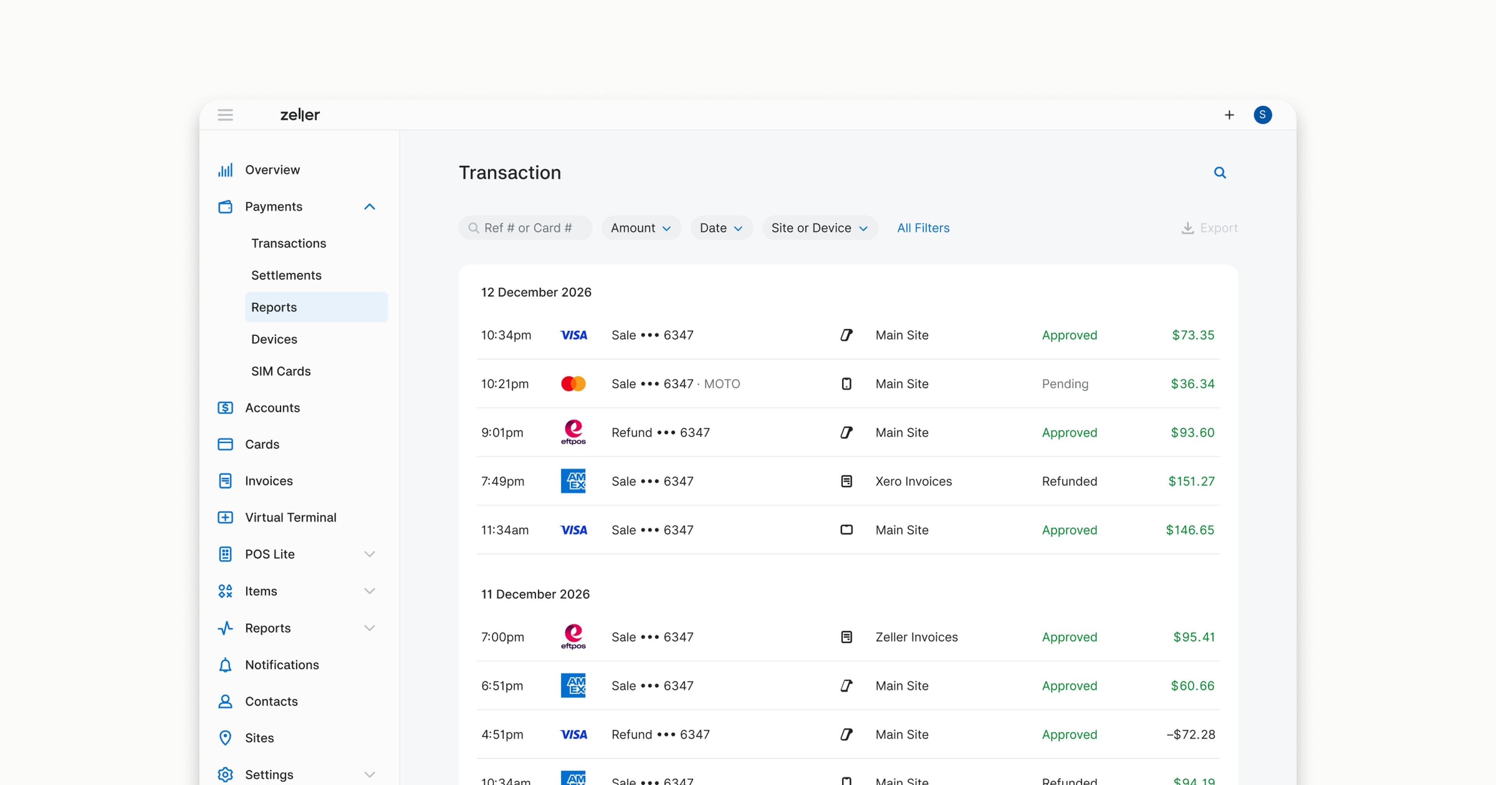Click the mobile device icon on 10:21pm row
The height and width of the screenshot is (785, 1496).
tap(847, 384)
